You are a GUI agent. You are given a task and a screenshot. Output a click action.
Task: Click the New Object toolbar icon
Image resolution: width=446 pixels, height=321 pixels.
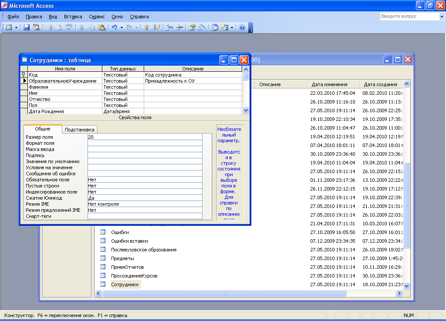(x=225, y=27)
